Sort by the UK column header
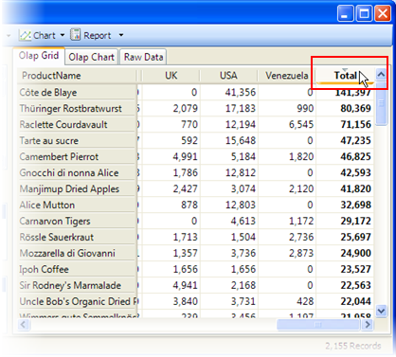 (171, 76)
